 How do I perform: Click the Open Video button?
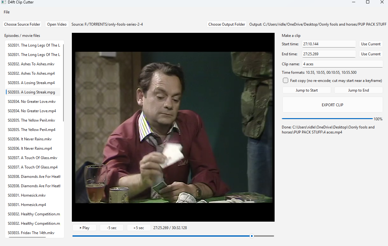pyautogui.click(x=57, y=24)
